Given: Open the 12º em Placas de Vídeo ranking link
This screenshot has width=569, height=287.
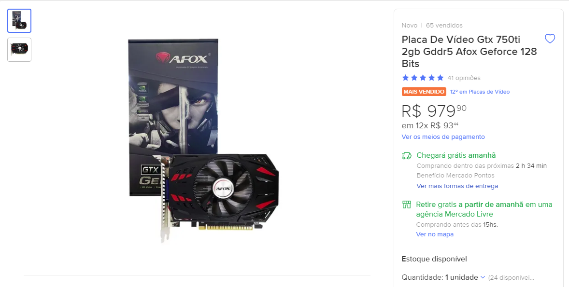Looking at the screenshot, I should (x=480, y=92).
